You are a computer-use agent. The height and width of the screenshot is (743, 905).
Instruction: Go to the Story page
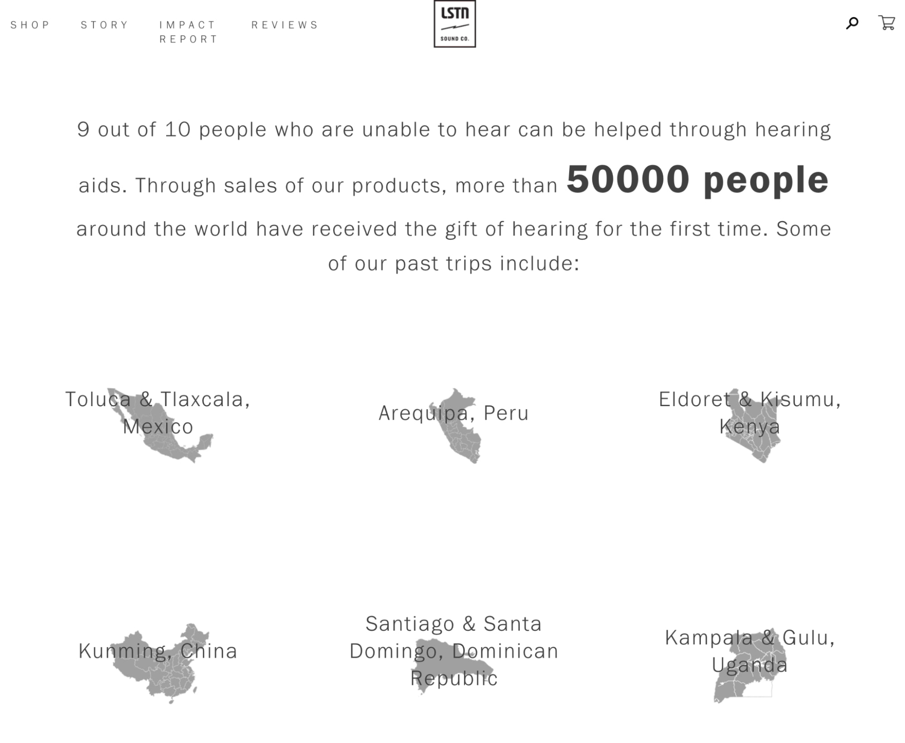click(105, 25)
